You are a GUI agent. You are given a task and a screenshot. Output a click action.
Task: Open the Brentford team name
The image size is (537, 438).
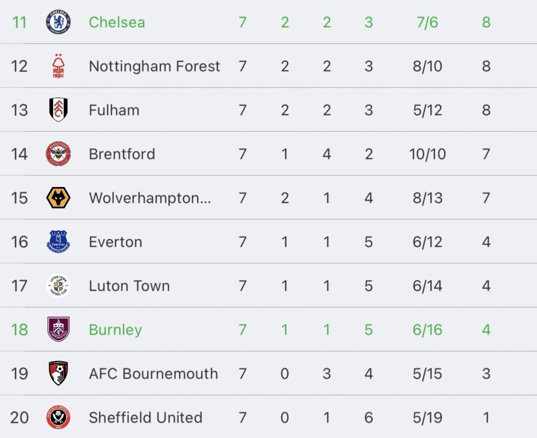click(x=122, y=154)
